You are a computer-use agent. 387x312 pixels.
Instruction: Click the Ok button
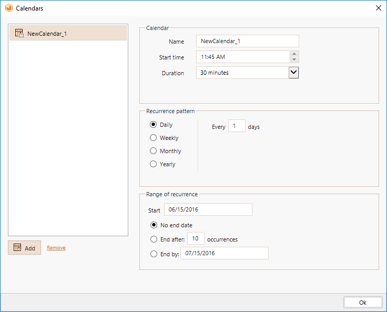point(363,303)
